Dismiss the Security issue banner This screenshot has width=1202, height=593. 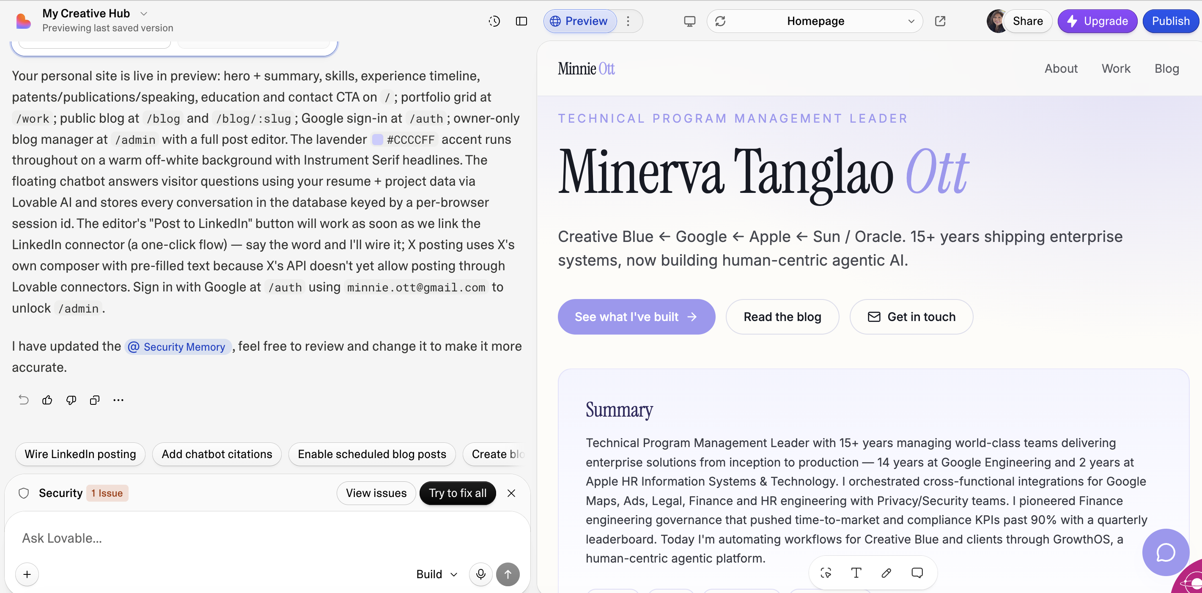click(511, 493)
